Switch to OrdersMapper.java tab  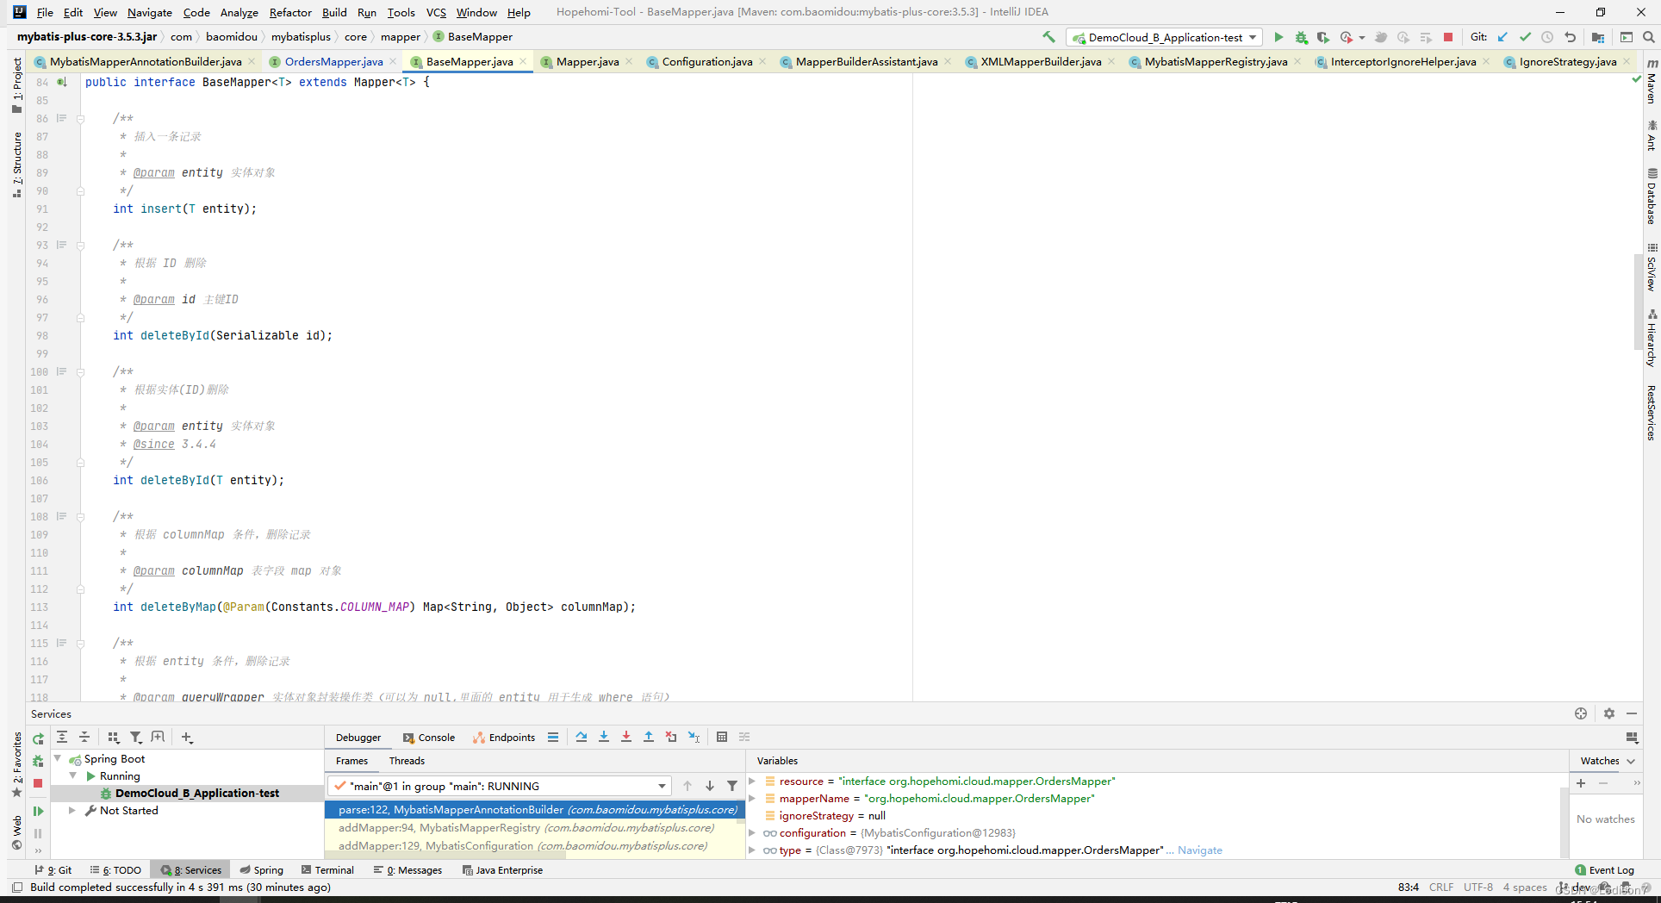pos(333,61)
